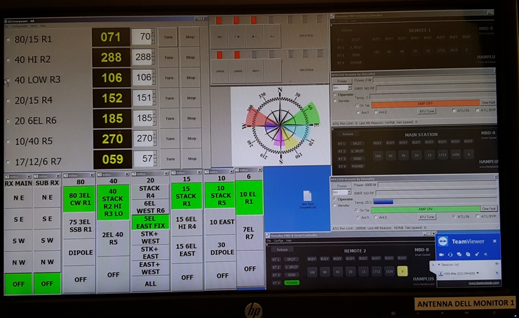Image resolution: width=519 pixels, height=318 pixels.
Task: Open Config menu in REMOTE 2 controller window
Action: point(278,241)
